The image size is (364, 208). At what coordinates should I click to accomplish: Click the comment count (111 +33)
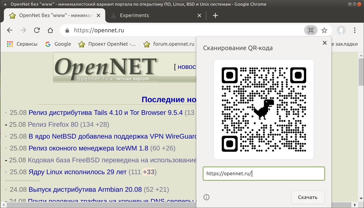pyautogui.click(x=143, y=172)
